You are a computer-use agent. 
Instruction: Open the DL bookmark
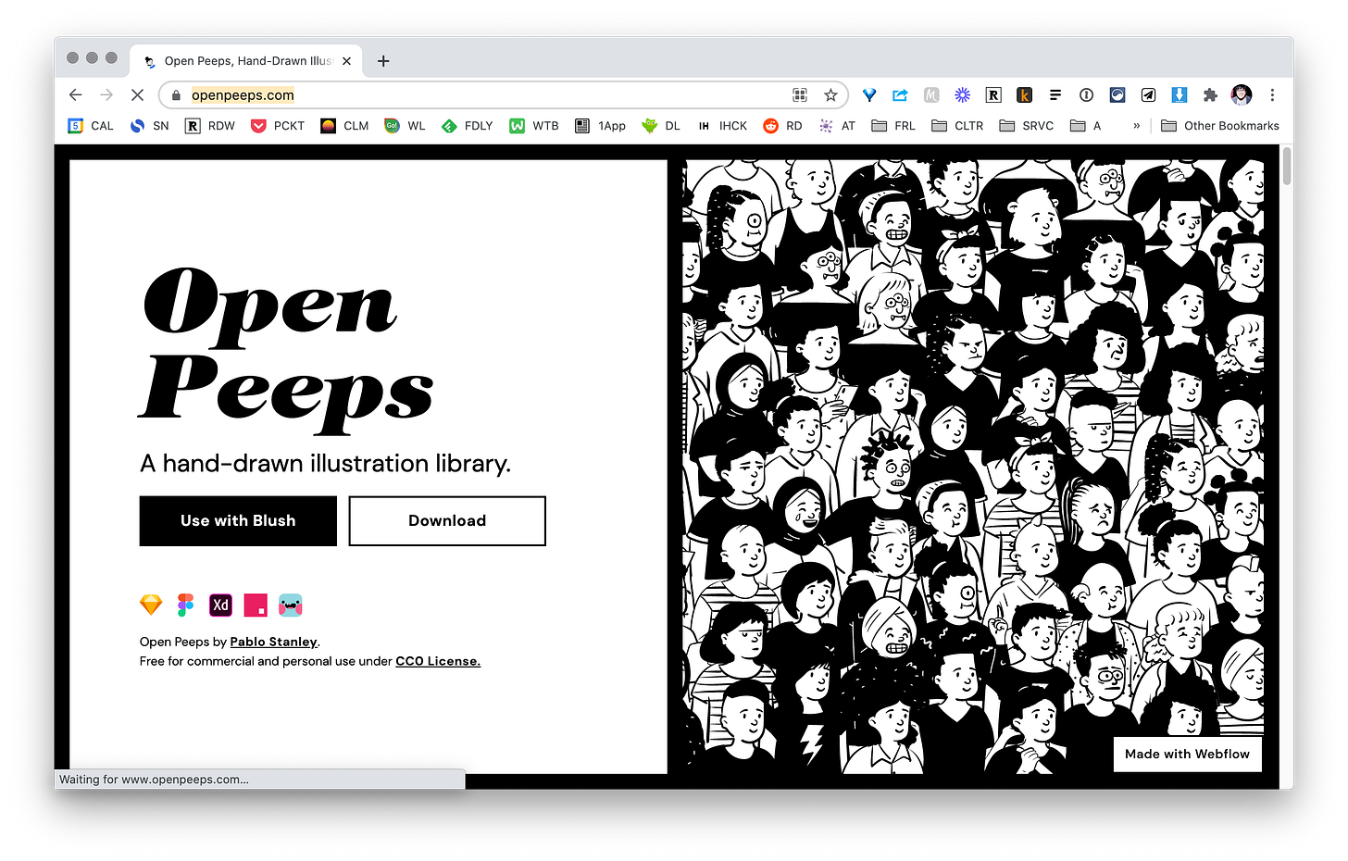pyautogui.click(x=661, y=126)
